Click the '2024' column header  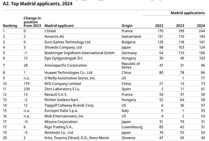201,26
